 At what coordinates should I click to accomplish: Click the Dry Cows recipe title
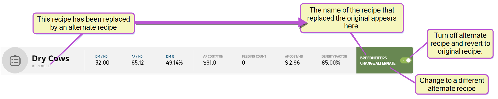[x=50, y=58]
